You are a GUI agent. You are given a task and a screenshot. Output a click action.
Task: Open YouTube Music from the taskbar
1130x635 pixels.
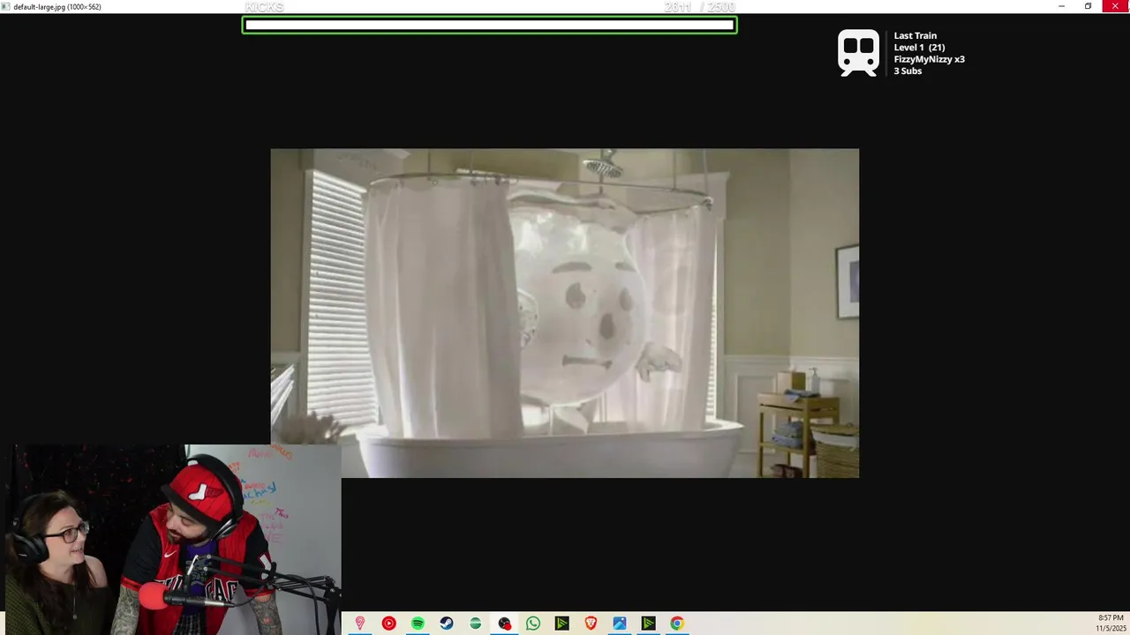[x=388, y=624]
